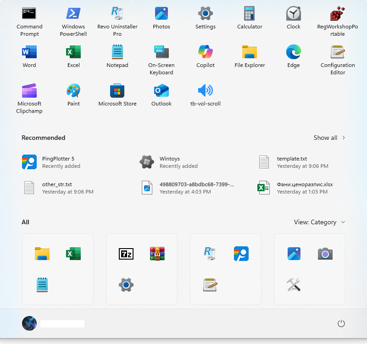Open Configuration Editor icon in the All category group
Image resolution: width=367 pixels, height=344 pixels.
tap(210, 285)
